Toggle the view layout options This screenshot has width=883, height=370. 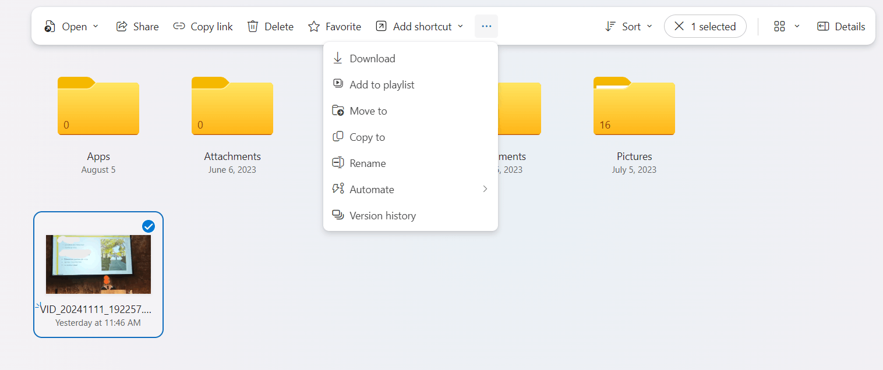pos(785,26)
